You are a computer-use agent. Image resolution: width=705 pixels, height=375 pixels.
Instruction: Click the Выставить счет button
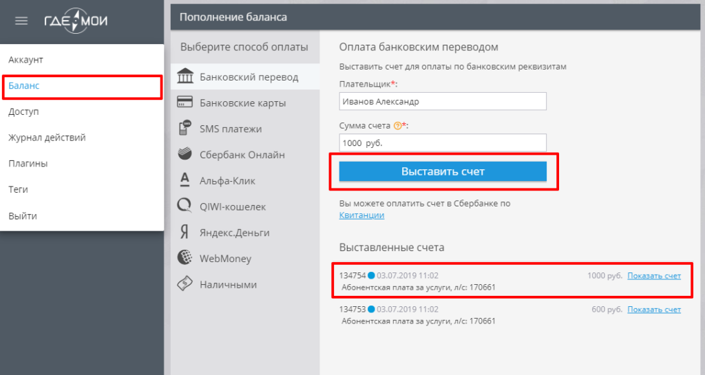click(443, 171)
